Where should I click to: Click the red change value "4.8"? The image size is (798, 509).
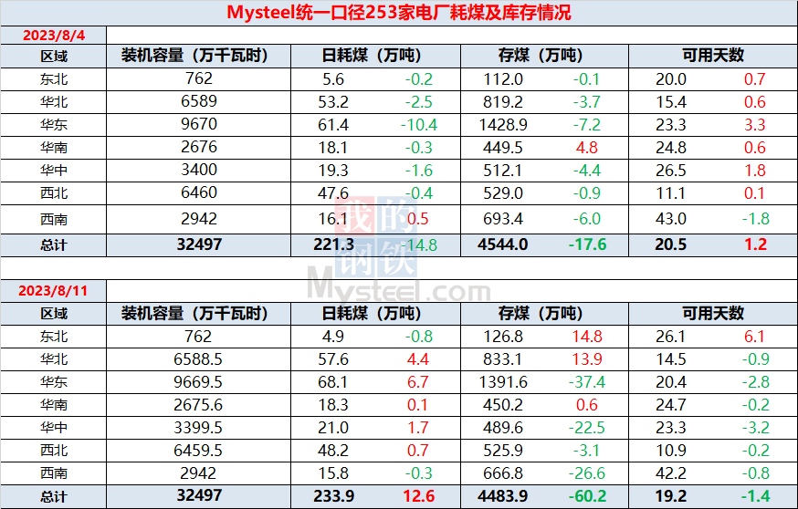pyautogui.click(x=587, y=148)
